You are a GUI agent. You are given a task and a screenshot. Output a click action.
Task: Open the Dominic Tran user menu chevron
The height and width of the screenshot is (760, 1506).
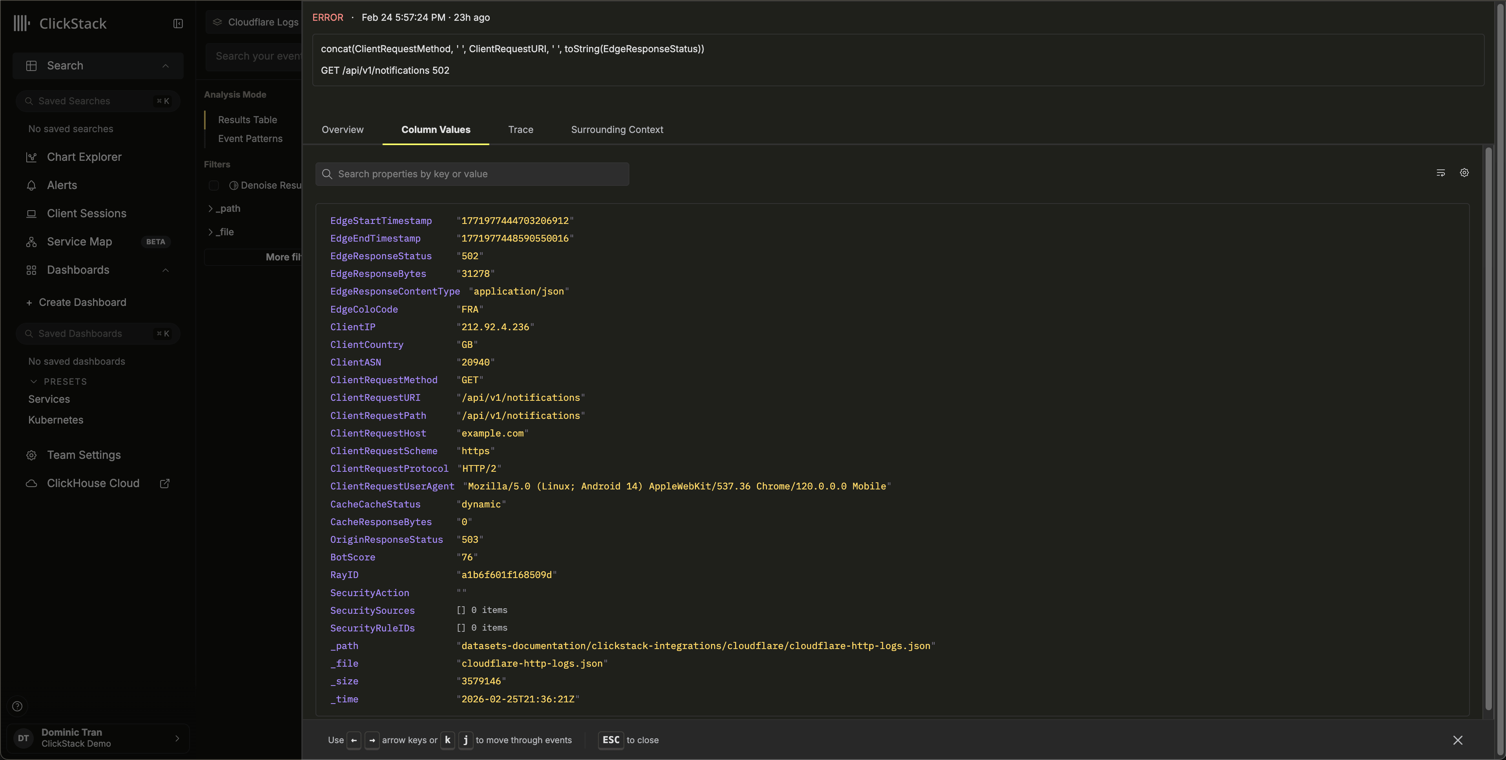point(177,738)
